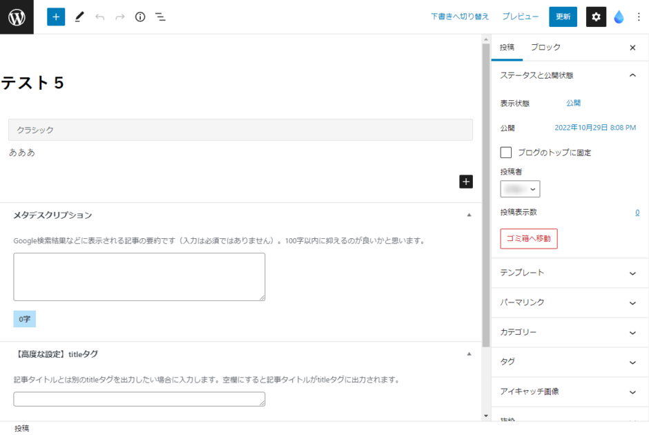Viewport: 649px width, 435px height.
Task: Open the block inserter plus button
Action: 56,17
